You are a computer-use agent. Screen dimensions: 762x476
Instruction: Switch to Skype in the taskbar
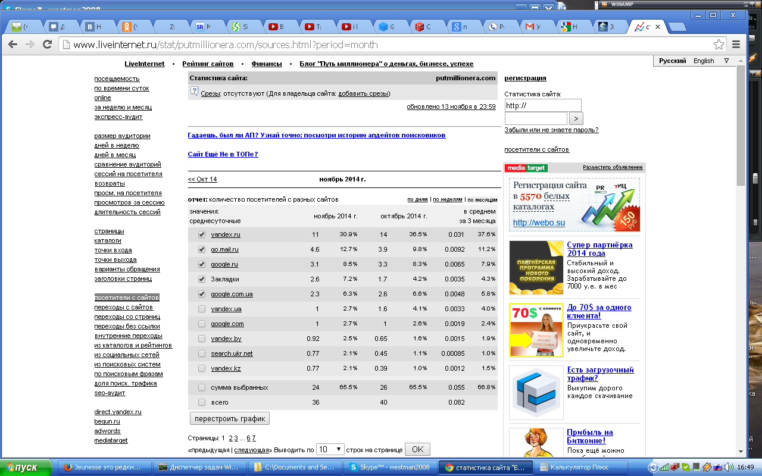(x=391, y=467)
